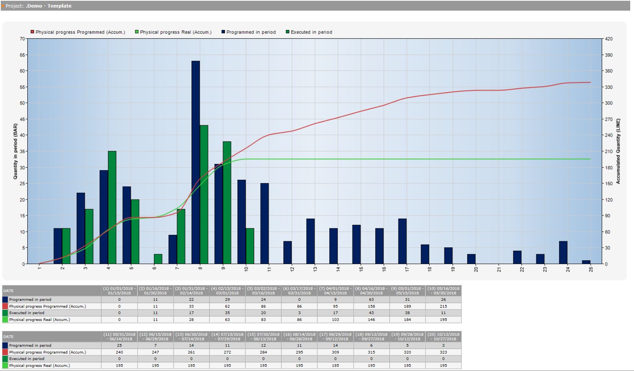Click the 158 accumulated programmed cell in column (8)
This screenshot has height=371, width=634.
tap(372, 306)
